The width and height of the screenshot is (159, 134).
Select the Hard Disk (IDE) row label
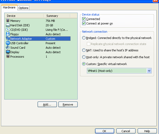tap(20, 25)
